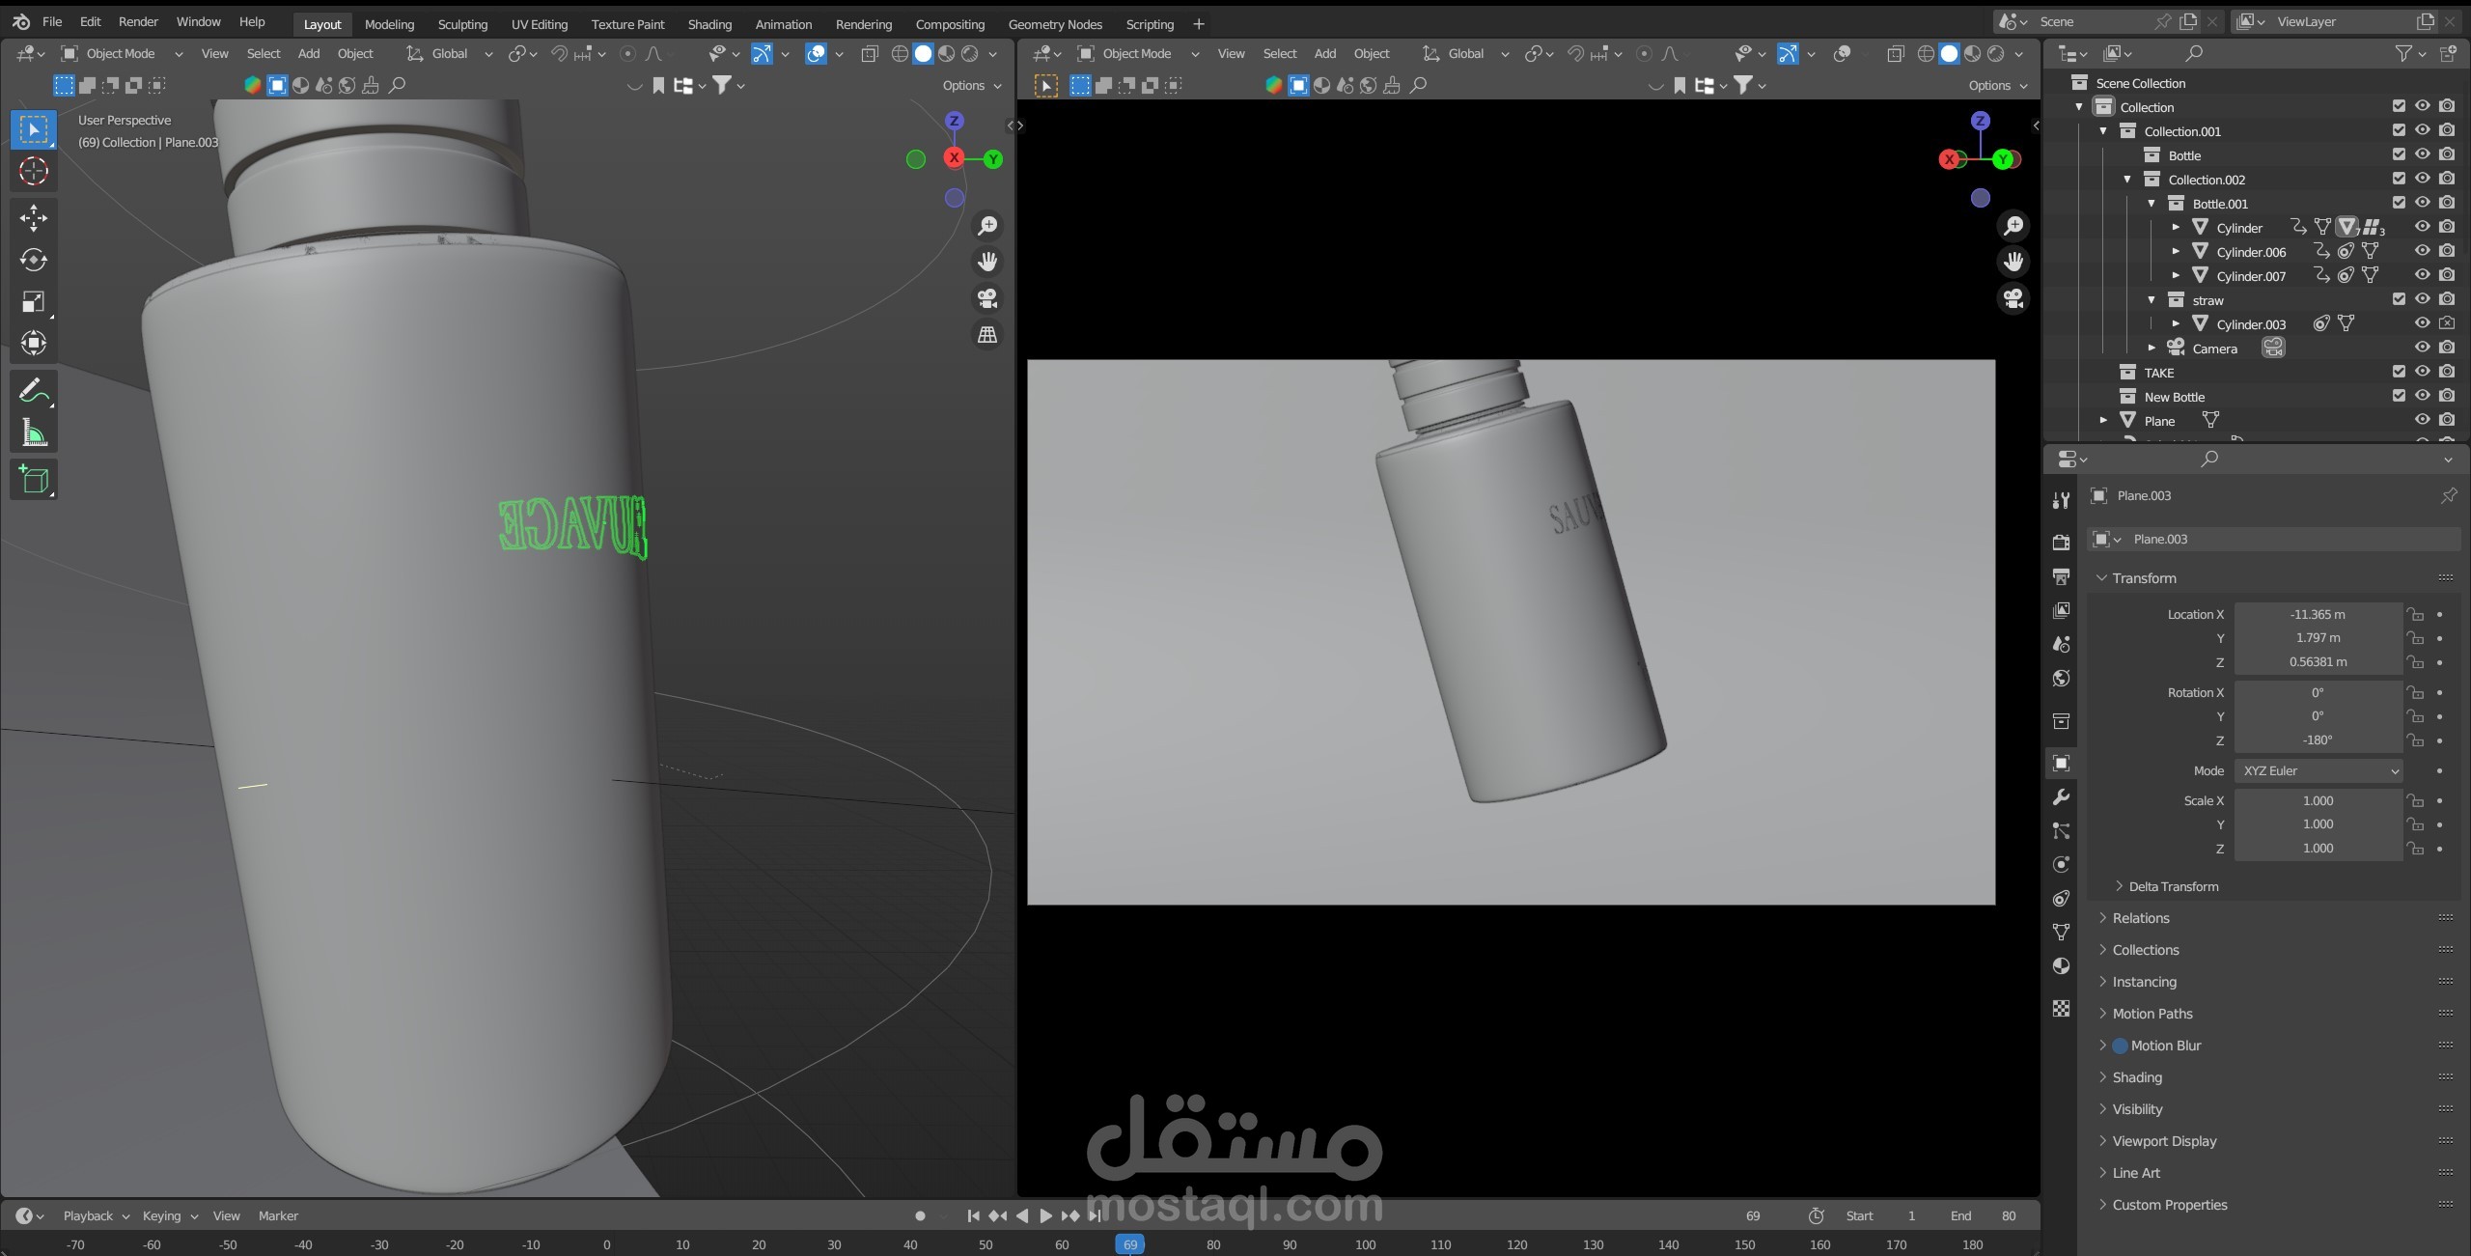Open the Modifiers wrench properties tab
Viewport: 2471px width, 1256px height.
[x=2061, y=797]
